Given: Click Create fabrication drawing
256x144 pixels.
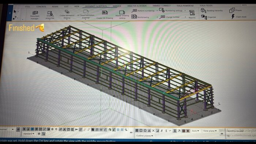Looking at the screenshot, I should (67, 14).
